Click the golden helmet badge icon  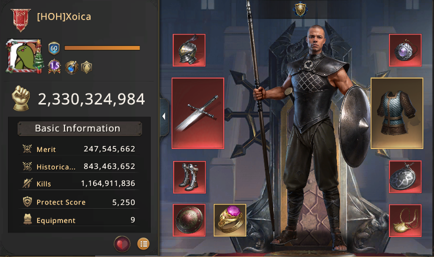pos(87,67)
